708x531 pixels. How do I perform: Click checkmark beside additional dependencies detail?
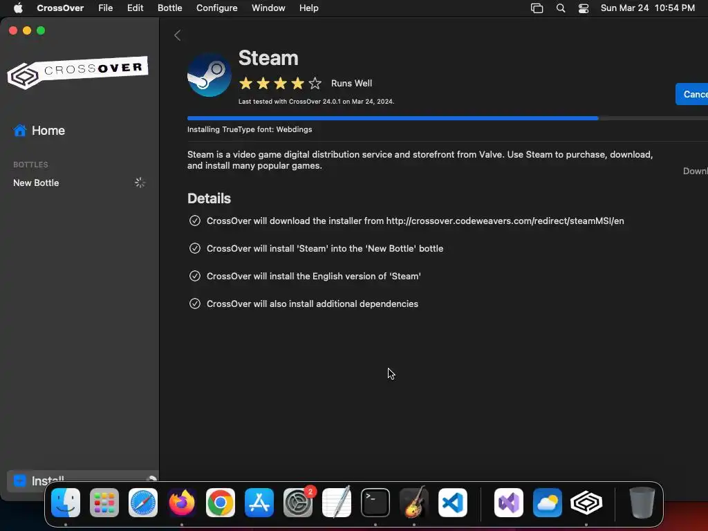click(x=194, y=304)
